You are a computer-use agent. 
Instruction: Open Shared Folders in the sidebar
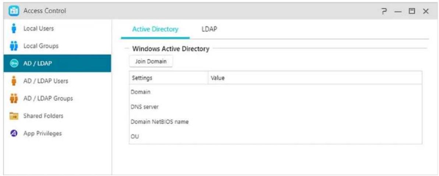[x=57, y=116]
